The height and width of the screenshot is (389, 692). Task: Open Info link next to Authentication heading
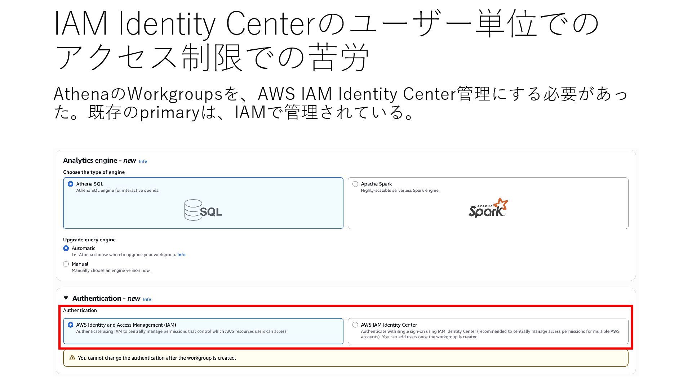147,299
